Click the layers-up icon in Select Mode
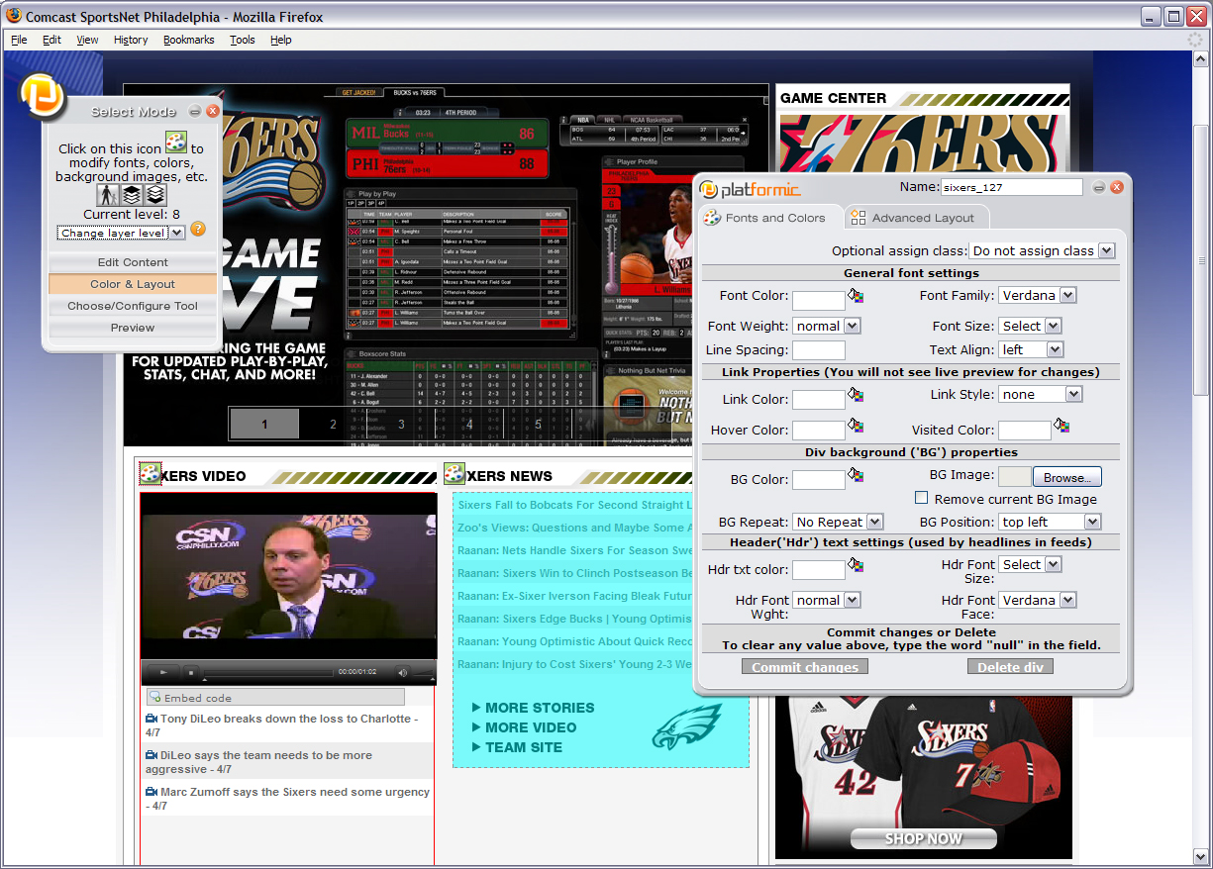1213x869 pixels. click(131, 195)
